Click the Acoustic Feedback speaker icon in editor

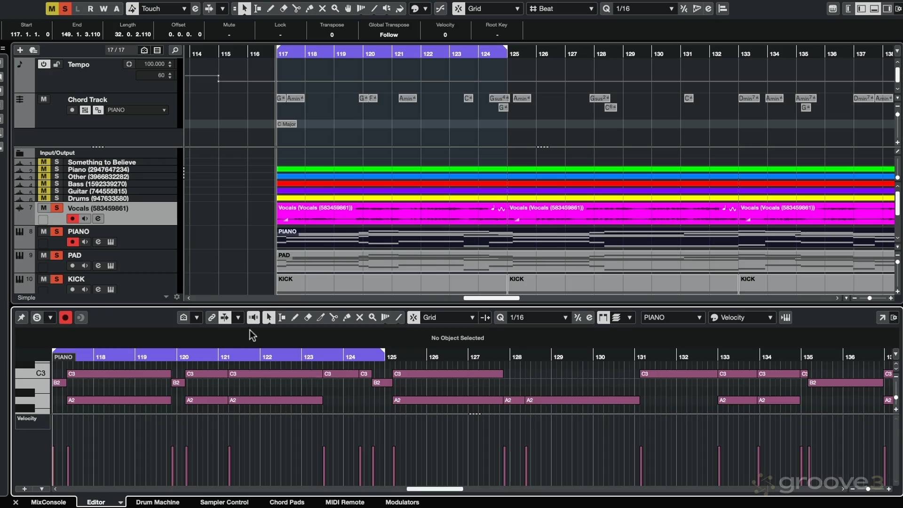(253, 317)
